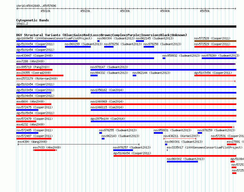
Task: Select the dgv5100n54 (Cooper2011) label
Action: pyautogui.click(x=35, y=44)
